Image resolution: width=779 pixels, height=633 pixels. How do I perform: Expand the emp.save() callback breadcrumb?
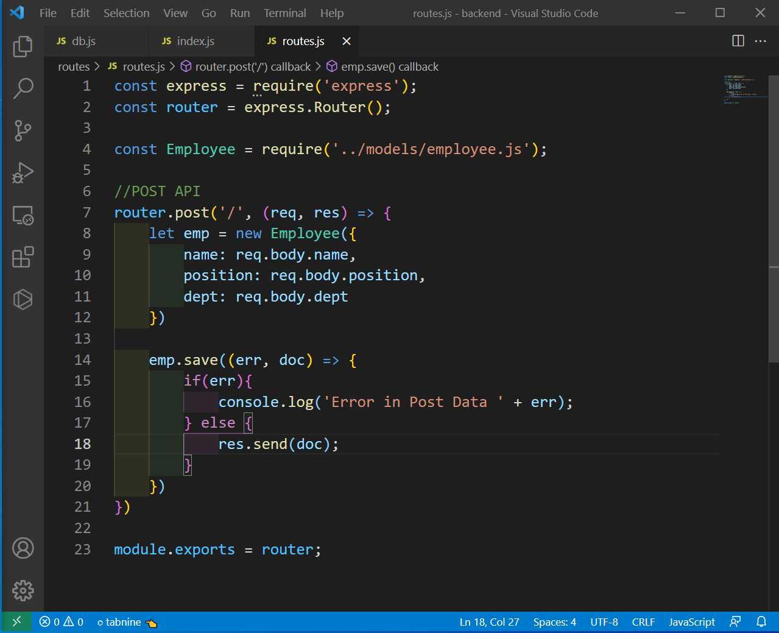[382, 66]
